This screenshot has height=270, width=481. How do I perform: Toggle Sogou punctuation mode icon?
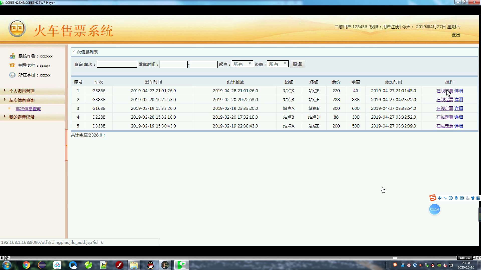(445, 198)
